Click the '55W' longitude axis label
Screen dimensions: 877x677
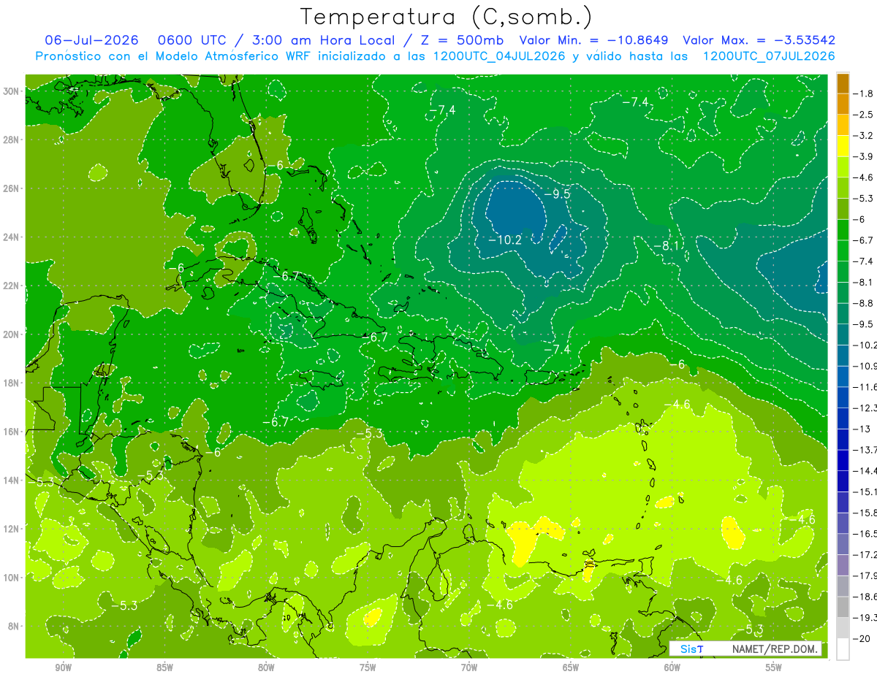(x=774, y=668)
